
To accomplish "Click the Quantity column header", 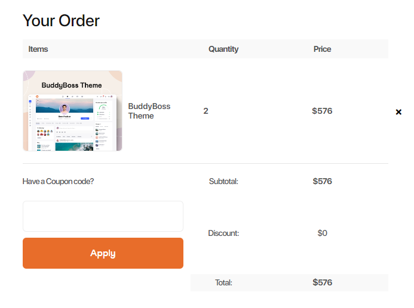I will [x=223, y=49].
